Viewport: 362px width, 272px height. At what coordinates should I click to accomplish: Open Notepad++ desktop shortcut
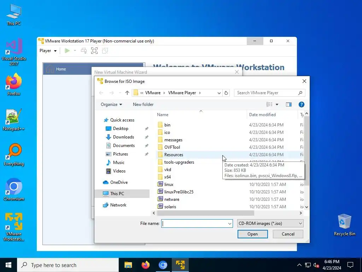(14, 120)
